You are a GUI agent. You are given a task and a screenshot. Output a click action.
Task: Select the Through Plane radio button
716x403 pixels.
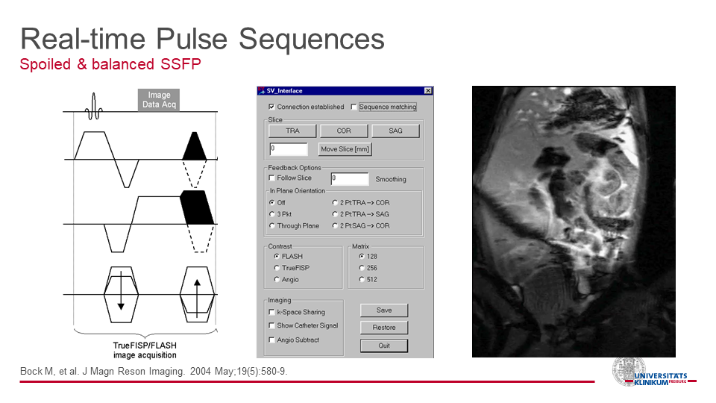[271, 226]
